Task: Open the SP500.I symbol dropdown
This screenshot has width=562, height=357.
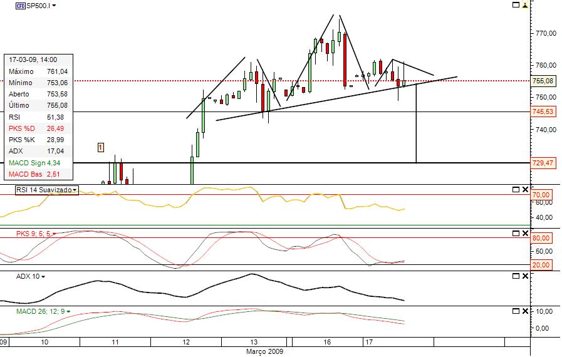Action: [54, 6]
